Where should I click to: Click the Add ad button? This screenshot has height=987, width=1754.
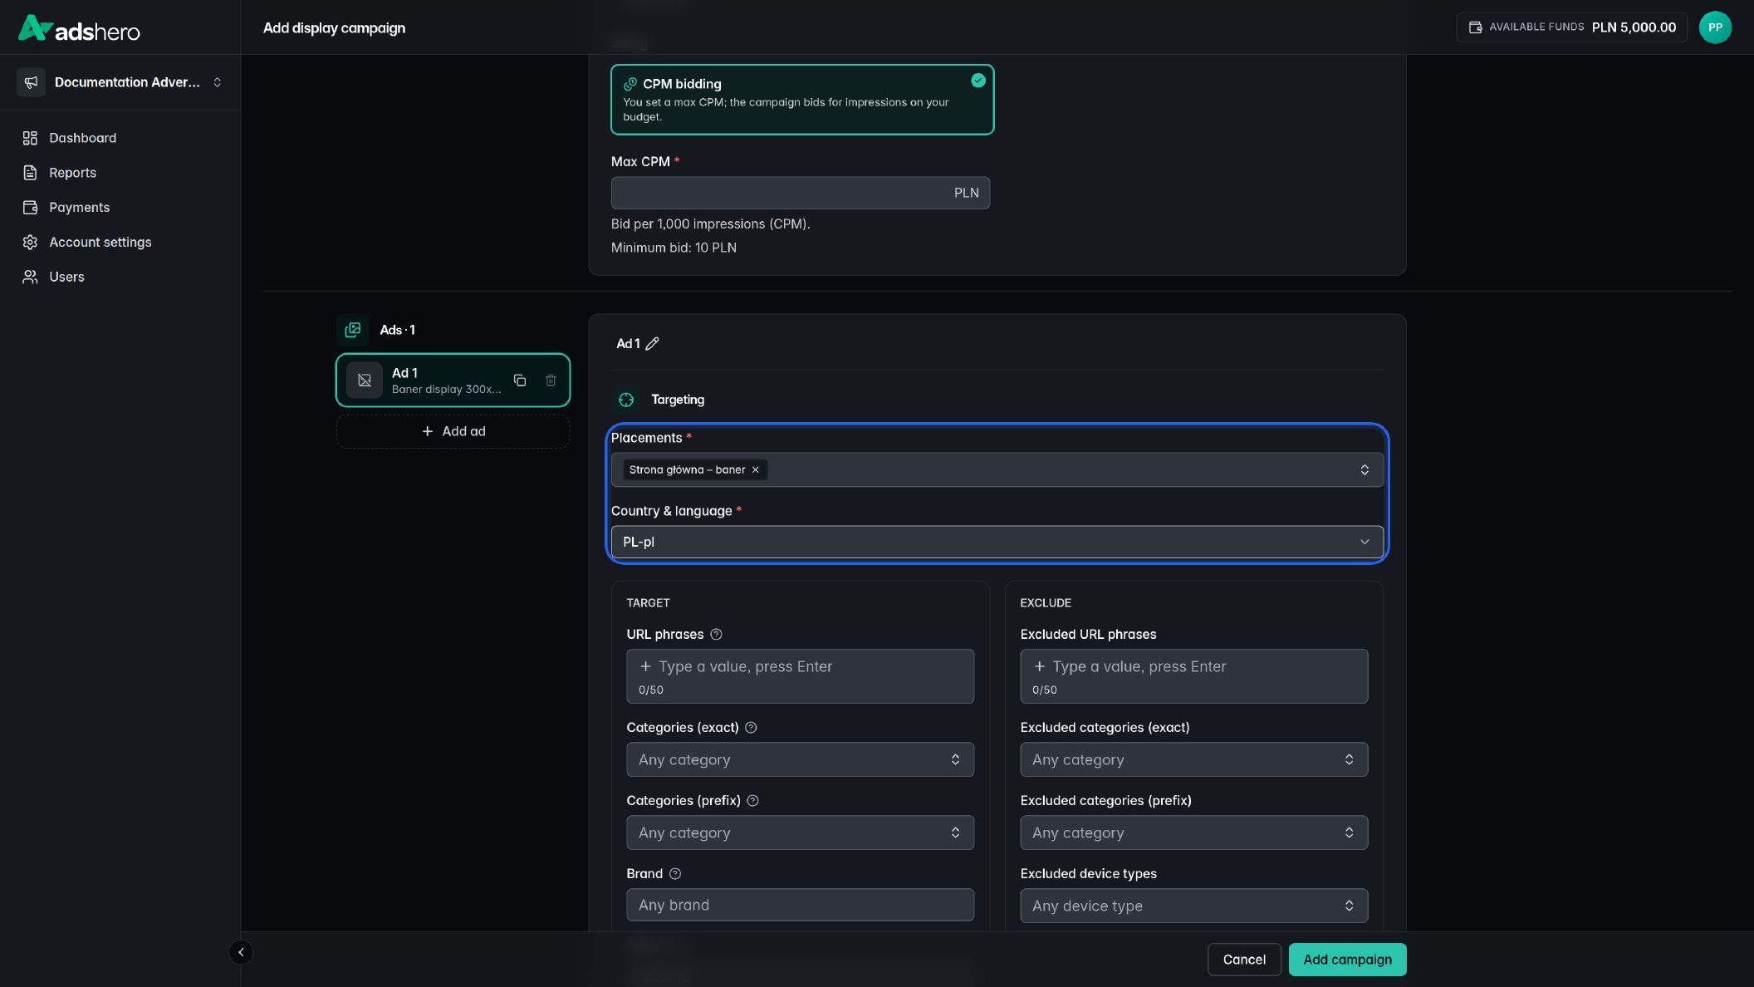tap(453, 432)
